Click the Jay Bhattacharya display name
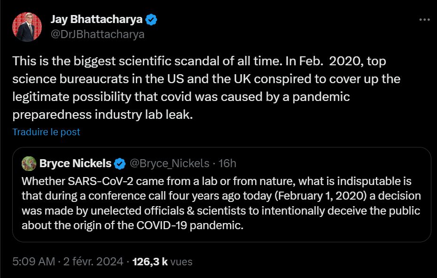 pyautogui.click(x=96, y=20)
